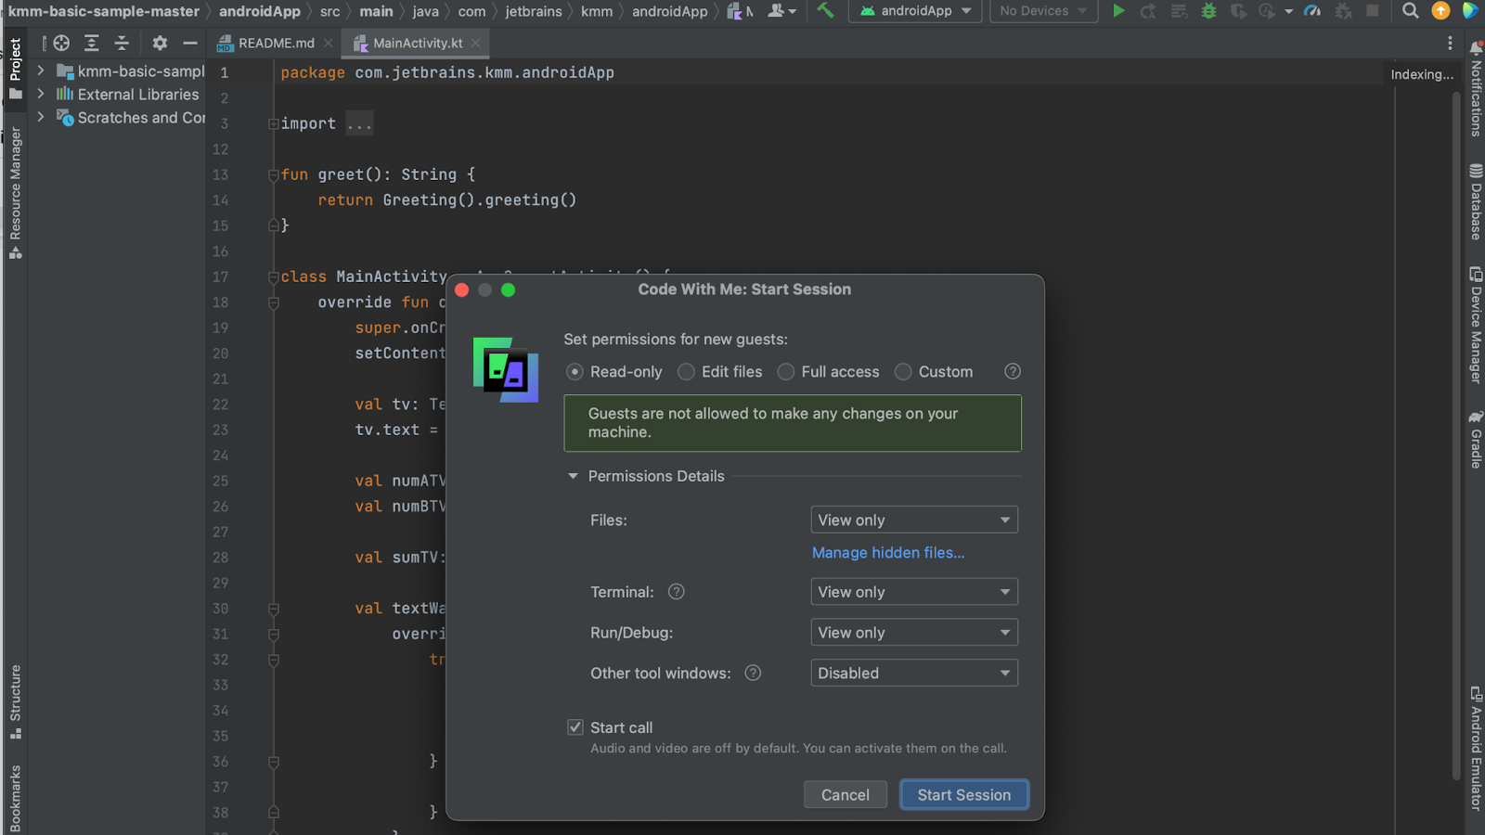Open the Project panel gear options
This screenshot has width=1485, height=835.
point(160,43)
